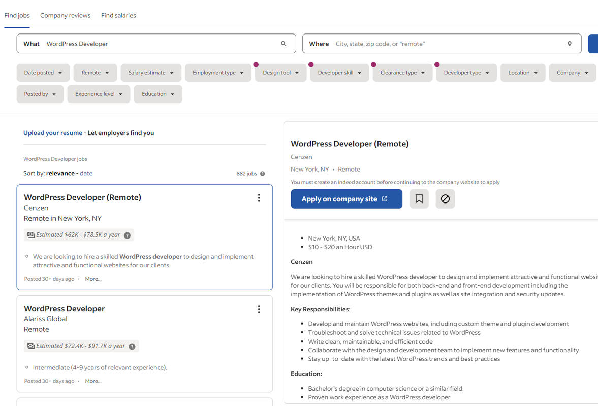Click the Where location input field
598x406 pixels.
[x=442, y=44]
